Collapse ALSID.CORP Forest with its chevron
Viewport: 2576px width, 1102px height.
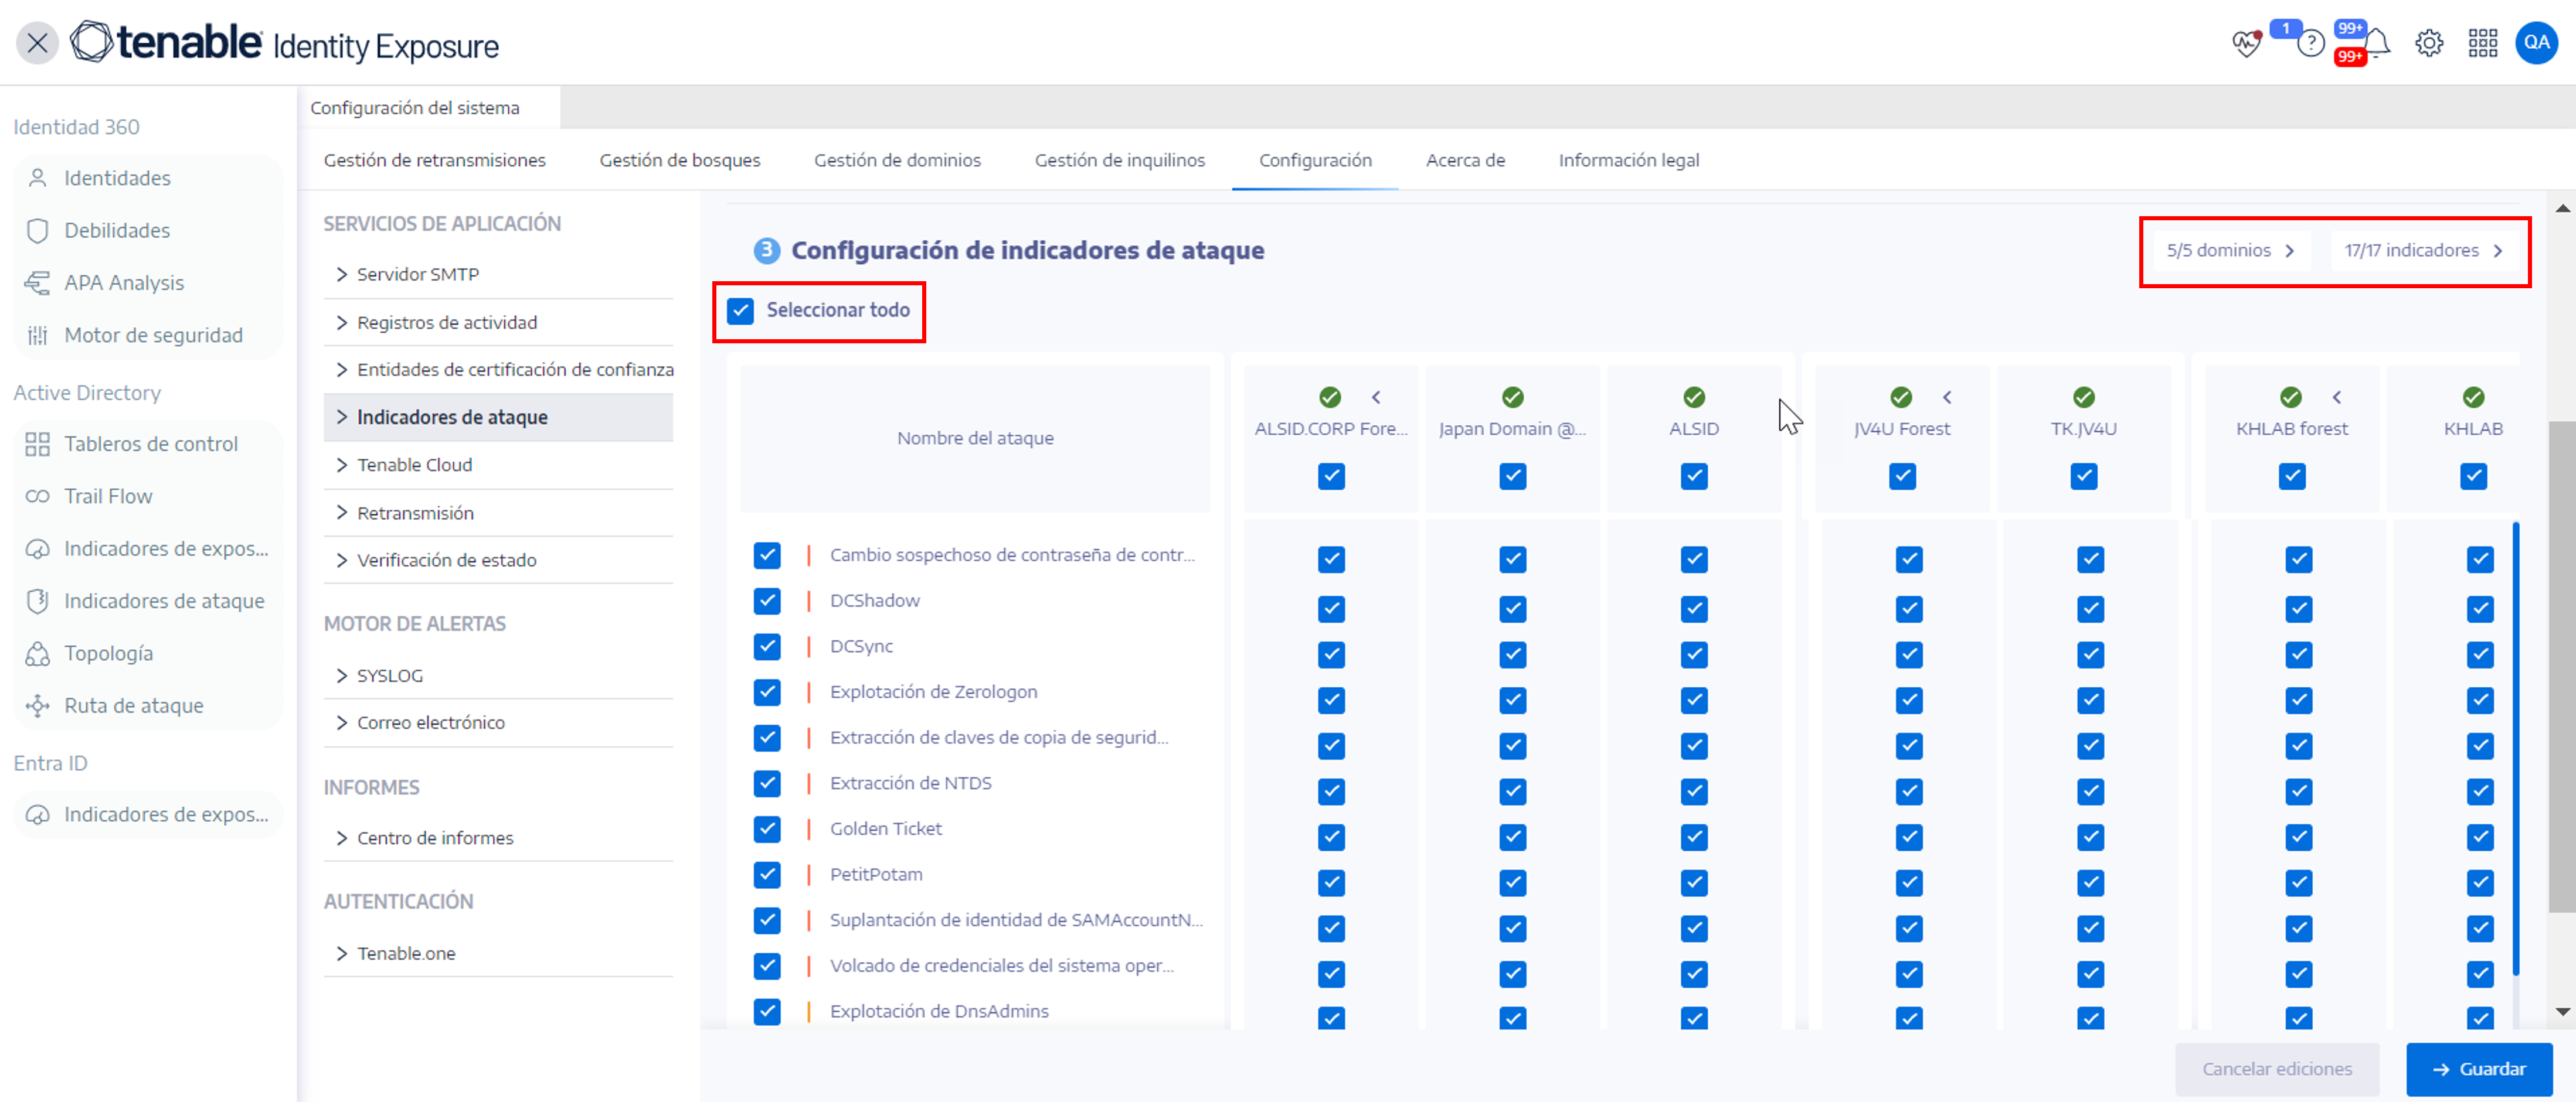coord(1376,398)
